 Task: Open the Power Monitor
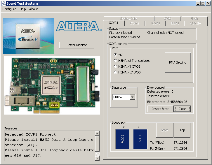(77, 45)
